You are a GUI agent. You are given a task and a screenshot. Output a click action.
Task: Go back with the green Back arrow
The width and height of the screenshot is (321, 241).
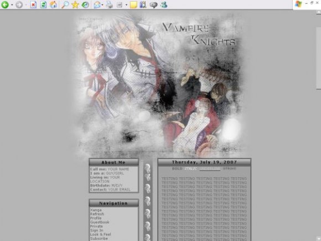click(5, 4)
